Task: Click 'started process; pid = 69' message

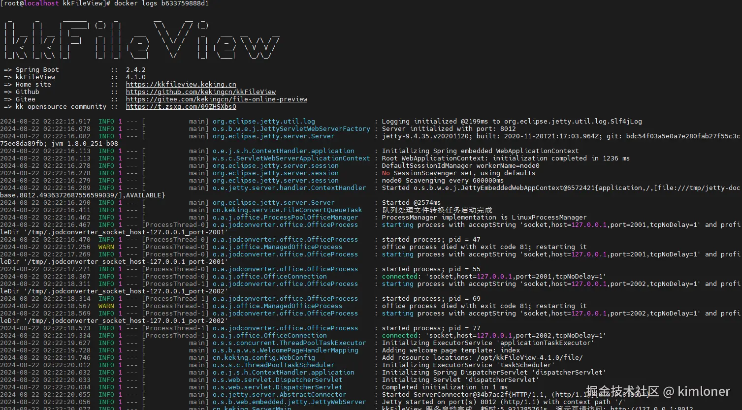Action: pos(431,299)
